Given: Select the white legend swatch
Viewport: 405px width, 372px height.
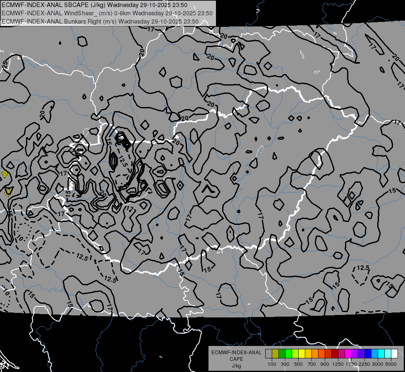Looking at the screenshot, I should tap(394, 354).
